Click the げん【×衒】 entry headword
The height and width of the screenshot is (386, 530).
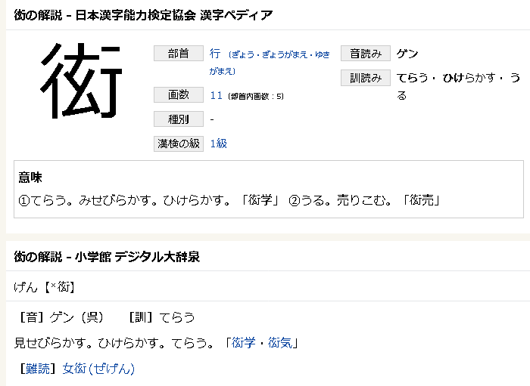[x=44, y=287]
